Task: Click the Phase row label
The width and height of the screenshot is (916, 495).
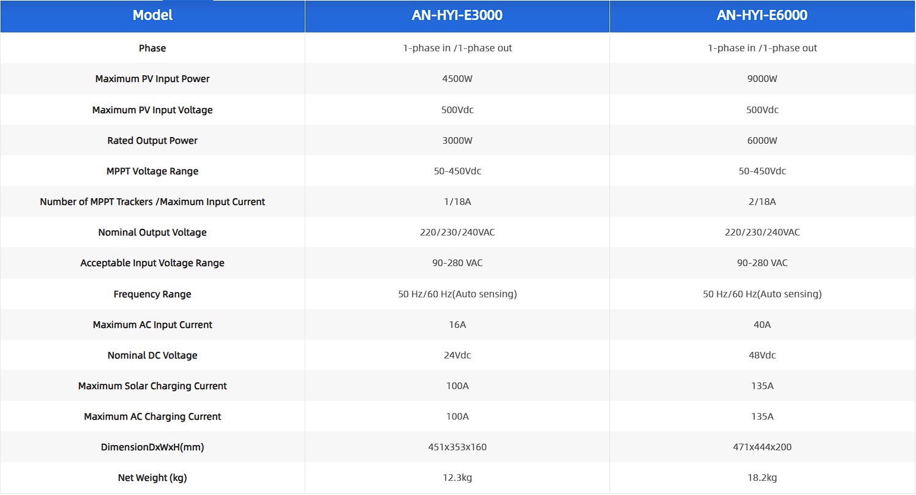Action: tap(152, 48)
